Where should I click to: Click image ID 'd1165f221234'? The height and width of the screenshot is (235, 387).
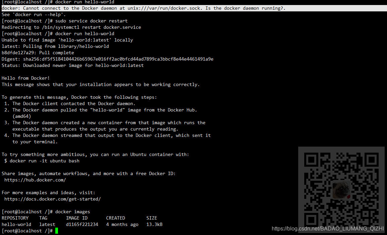point(82,225)
